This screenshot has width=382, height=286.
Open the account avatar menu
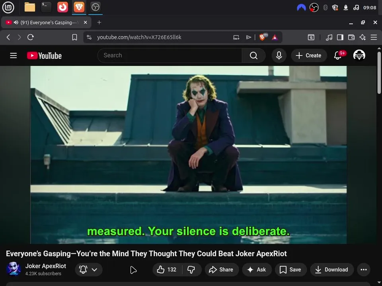coord(359,56)
